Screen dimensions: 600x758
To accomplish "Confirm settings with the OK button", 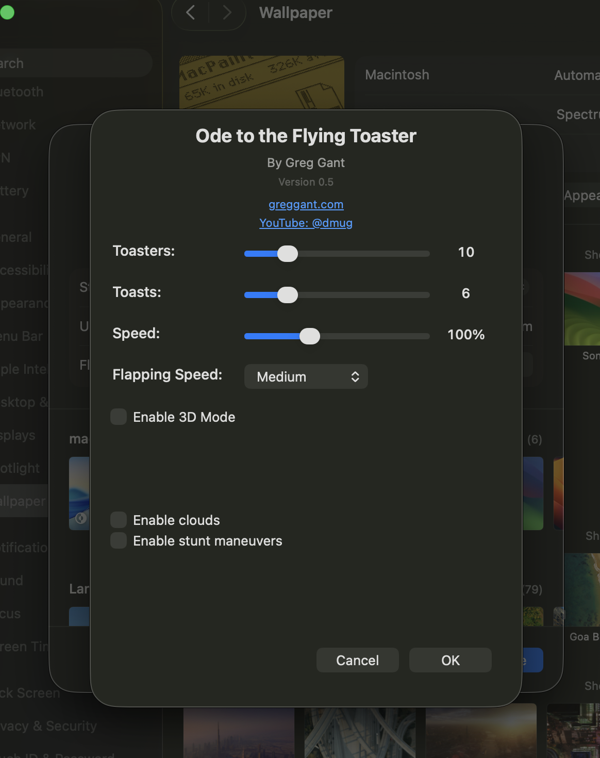I will tap(450, 661).
